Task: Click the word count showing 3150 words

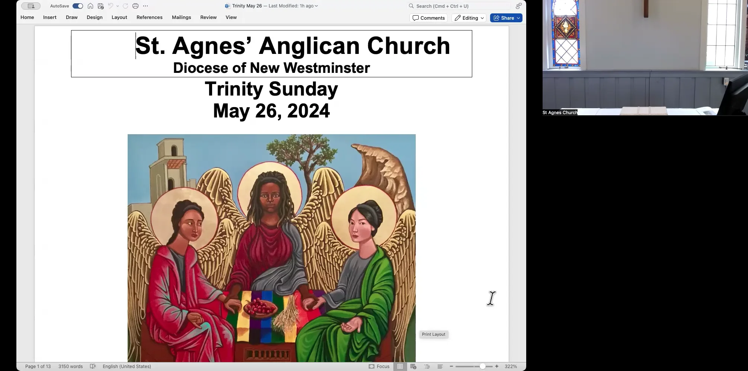Action: click(71, 367)
